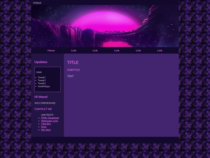Click the LINKTREE label above the links
The image size is (210, 158).
click(47, 115)
